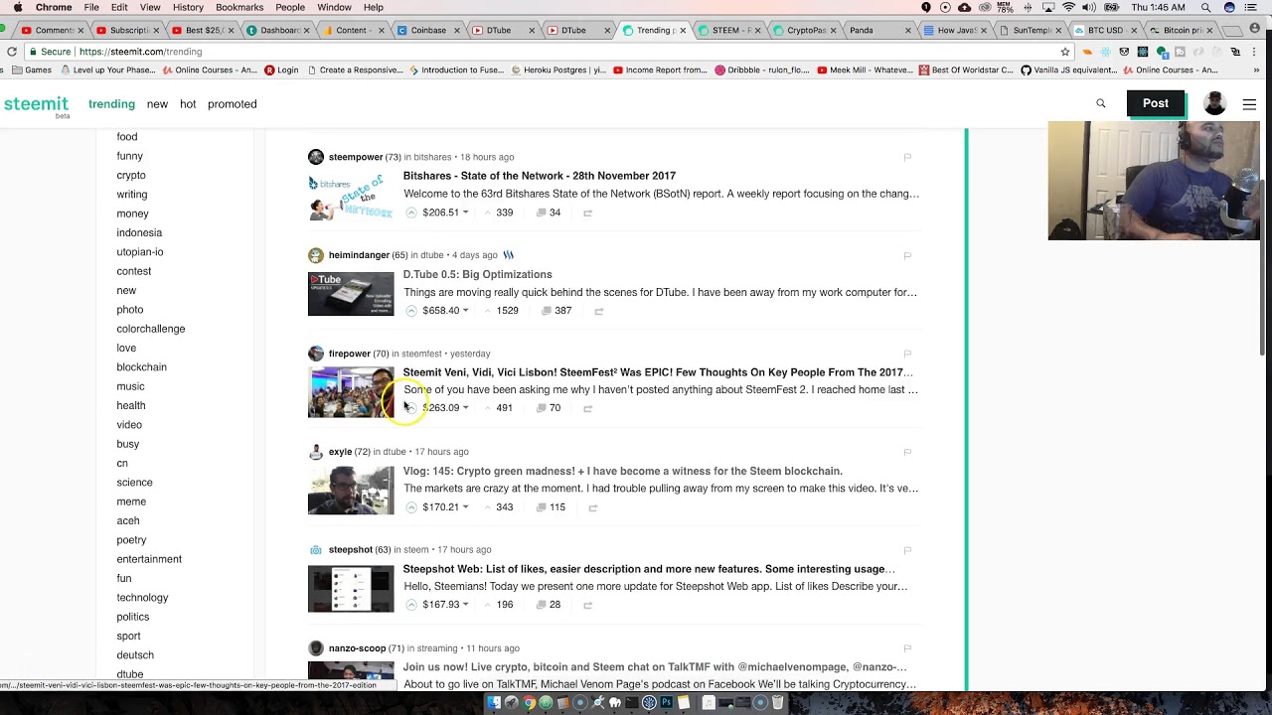Switch to the Coinbase browser tab
This screenshot has height=715, width=1272.
tap(427, 30)
